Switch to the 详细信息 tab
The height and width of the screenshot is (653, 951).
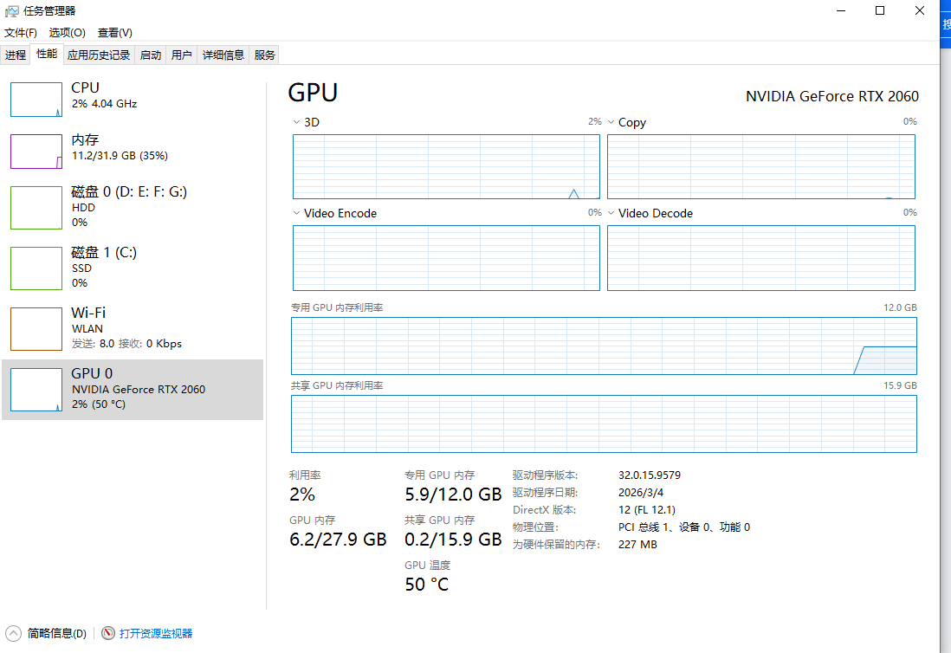223,55
